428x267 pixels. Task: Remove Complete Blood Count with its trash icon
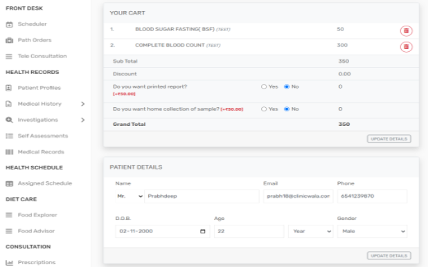(406, 47)
